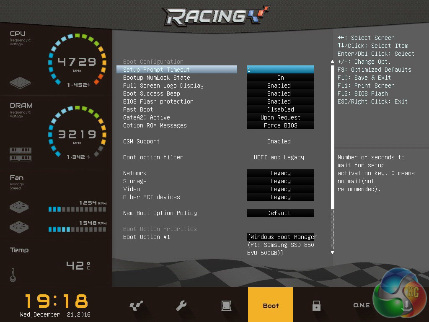Click the DRAM memory modules icon
This screenshot has height=322, width=429.
coord(21,154)
